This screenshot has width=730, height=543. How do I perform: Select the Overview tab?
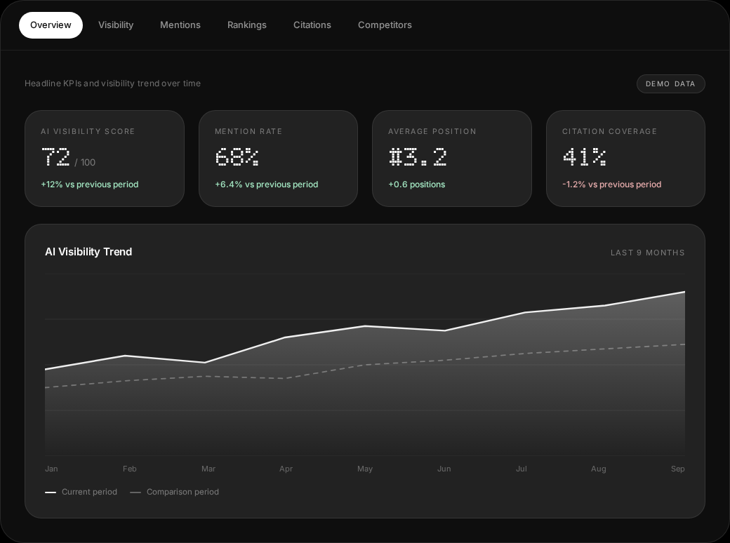(x=51, y=25)
